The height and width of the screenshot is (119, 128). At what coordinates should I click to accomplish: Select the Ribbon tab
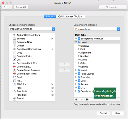(x=50, y=16)
